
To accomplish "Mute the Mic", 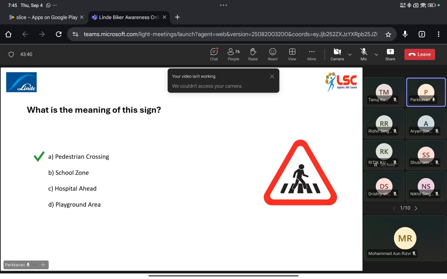I will coord(364,54).
